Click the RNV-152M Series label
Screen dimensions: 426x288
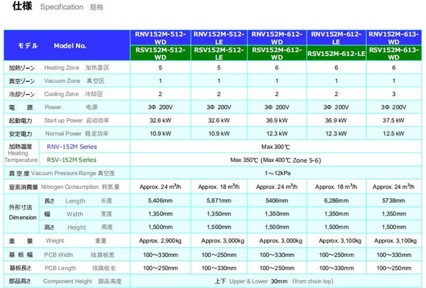pyautogui.click(x=72, y=147)
